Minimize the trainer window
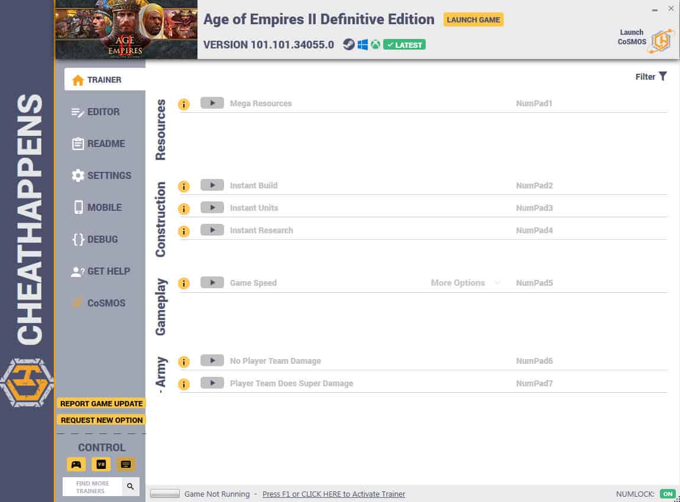Viewport: 680px width, 502px height. (x=655, y=9)
